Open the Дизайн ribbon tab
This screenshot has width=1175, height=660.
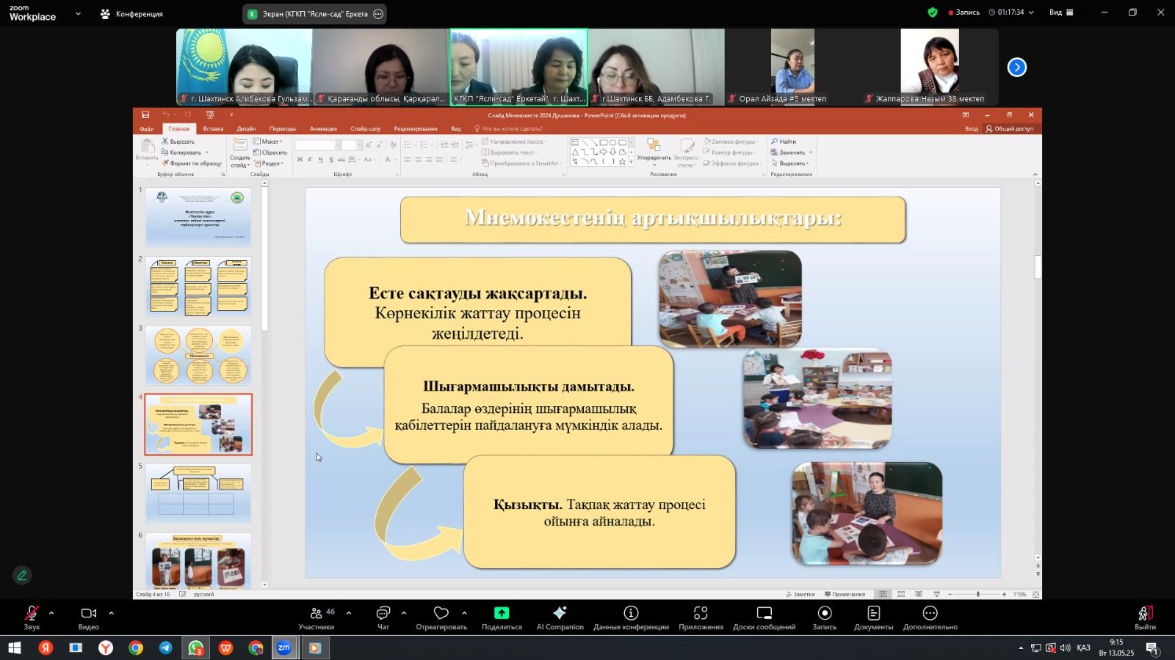coord(246,128)
